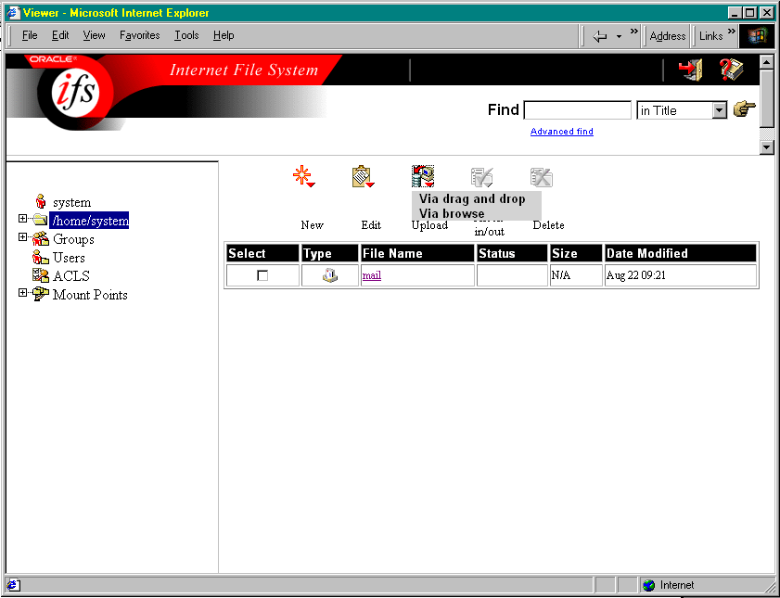The width and height of the screenshot is (780, 598).
Task: Click the New label under toolbar
Action: pyautogui.click(x=313, y=225)
